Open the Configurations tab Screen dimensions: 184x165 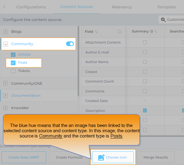(x=31, y=7)
